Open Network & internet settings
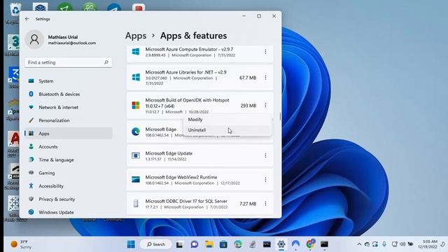Viewport: 448px width, 252px height. click(x=69, y=107)
